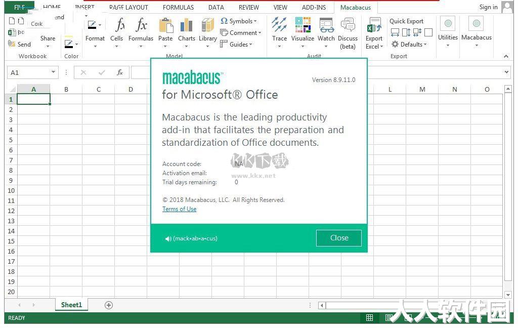Open Discuss (beta) speech bubbles icon
Screen dimensions: 518x328
pos(348,25)
